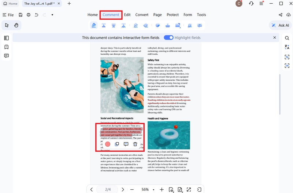
Task: Change highlight color via red circle swatch
Action: coord(108,144)
